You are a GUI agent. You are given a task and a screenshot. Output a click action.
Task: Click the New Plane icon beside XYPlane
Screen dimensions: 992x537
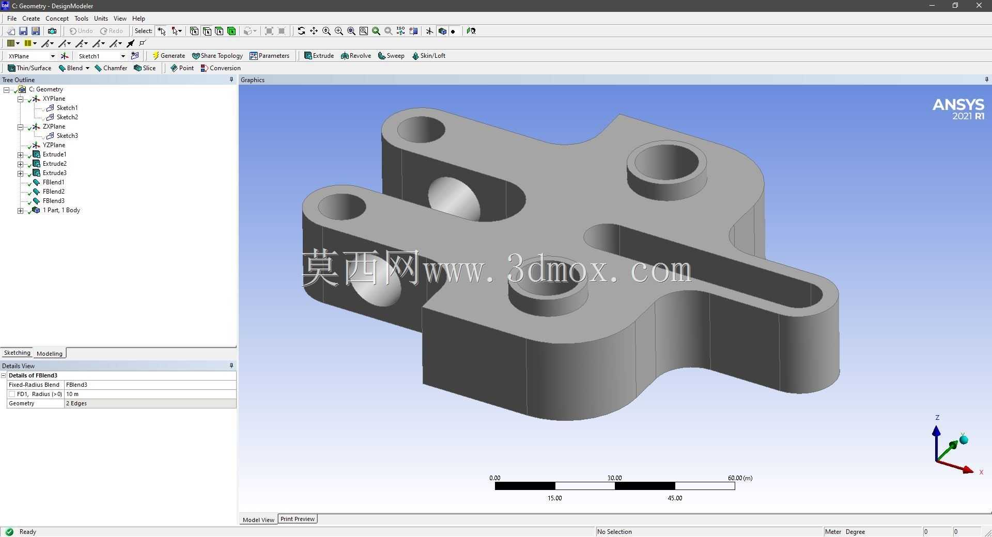(65, 56)
